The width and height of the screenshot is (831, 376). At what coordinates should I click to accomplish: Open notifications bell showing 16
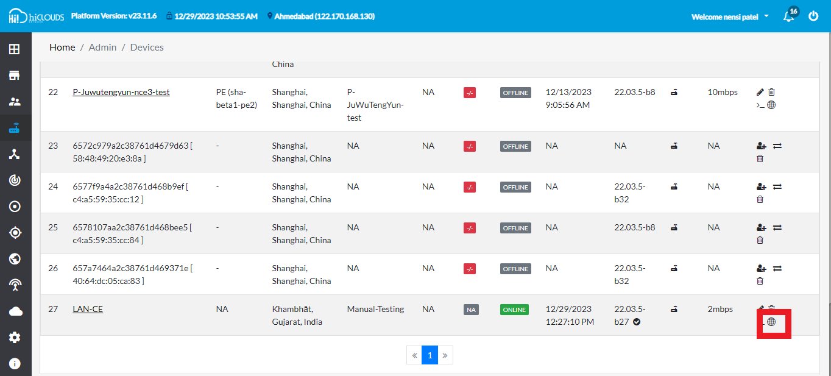[x=790, y=15]
